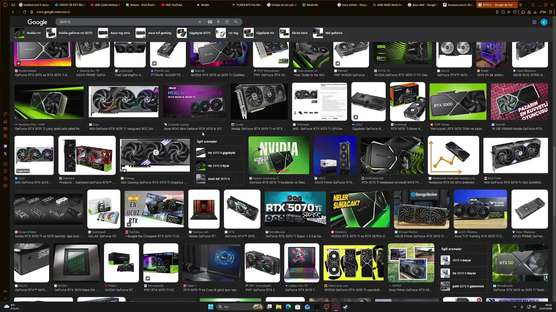The width and height of the screenshot is (556, 312).
Task: Search by image with the camera icon
Action: (x=227, y=22)
